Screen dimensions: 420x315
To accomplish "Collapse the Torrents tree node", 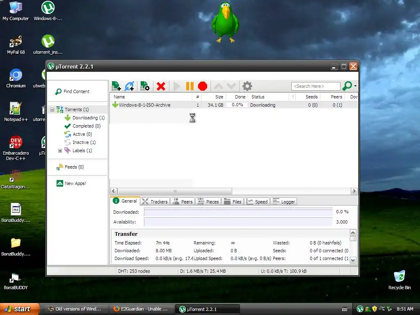I will click(x=52, y=110).
